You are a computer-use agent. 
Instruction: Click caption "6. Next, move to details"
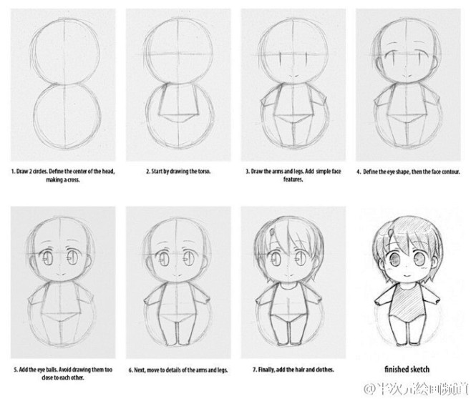coord(178,370)
